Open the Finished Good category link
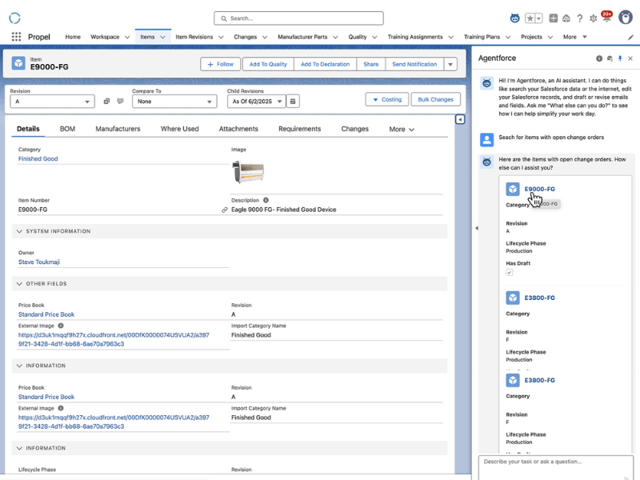 click(38, 158)
